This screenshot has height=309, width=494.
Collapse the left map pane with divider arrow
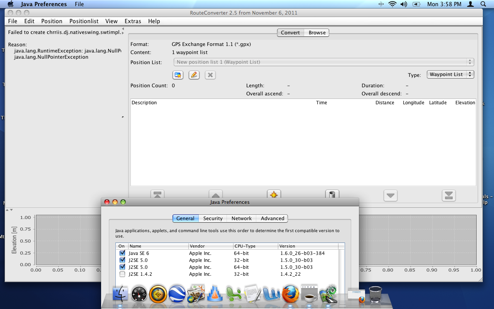click(x=123, y=29)
